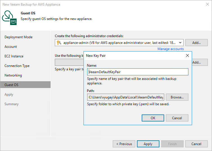Screen dimensions: 212x151
Task: Click the Apply wizard button
Action: (x=148, y=144)
